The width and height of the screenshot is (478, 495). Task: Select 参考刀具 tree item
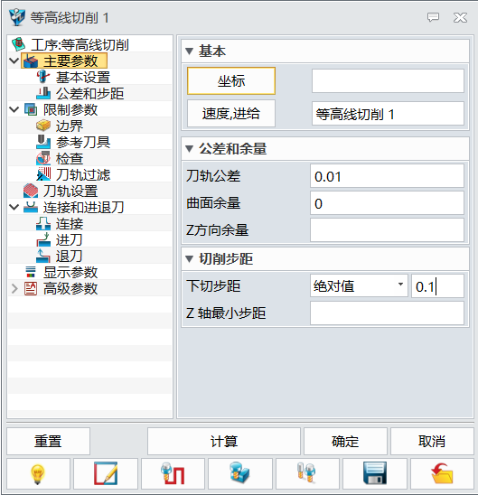(x=83, y=143)
